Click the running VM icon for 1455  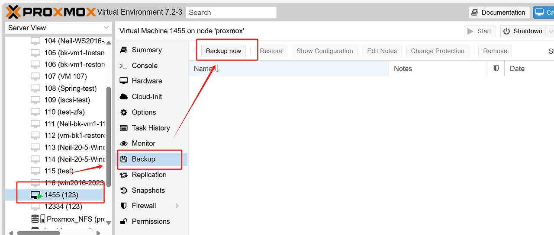(x=36, y=195)
